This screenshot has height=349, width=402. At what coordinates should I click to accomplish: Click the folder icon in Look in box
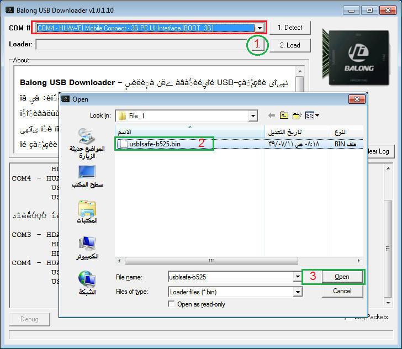[x=123, y=116]
